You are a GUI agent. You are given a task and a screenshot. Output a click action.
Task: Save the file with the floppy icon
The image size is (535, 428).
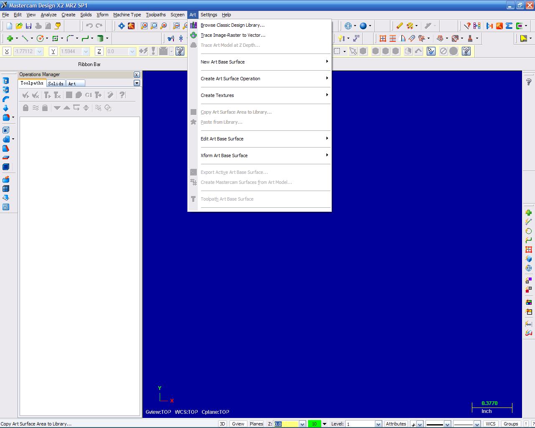pyautogui.click(x=28, y=26)
